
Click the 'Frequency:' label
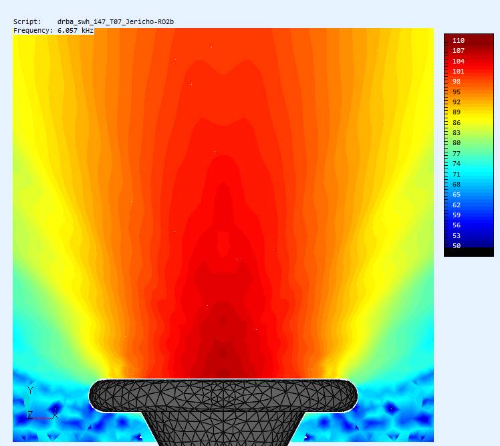(x=33, y=31)
